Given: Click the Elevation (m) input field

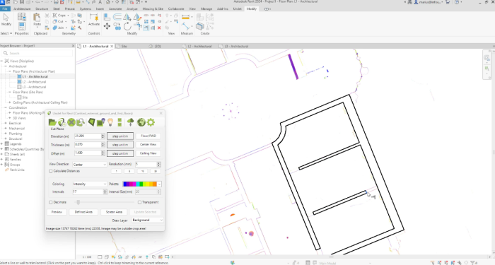Looking at the screenshot, I should pos(88,136).
